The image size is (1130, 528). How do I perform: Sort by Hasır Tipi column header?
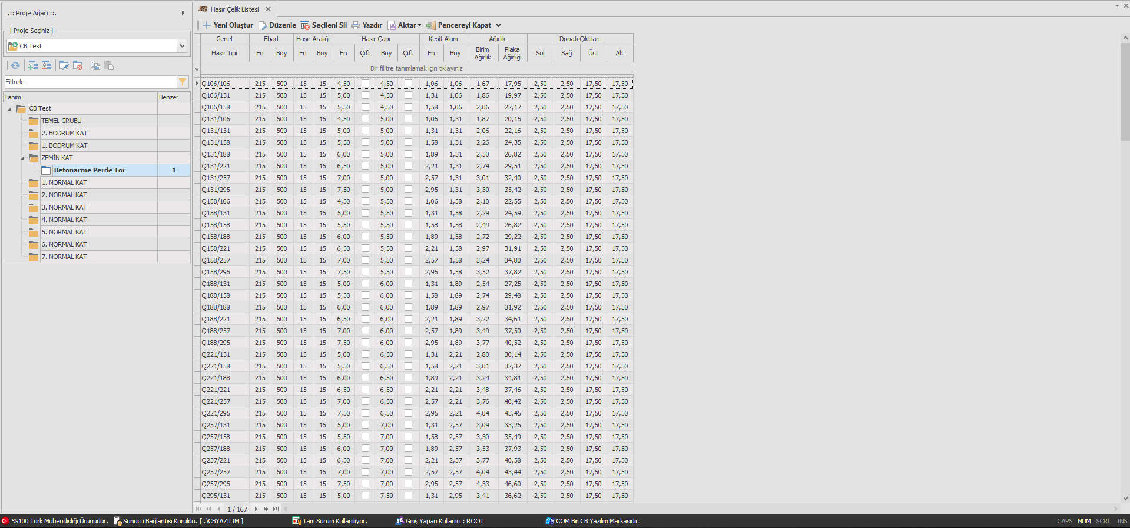point(224,53)
